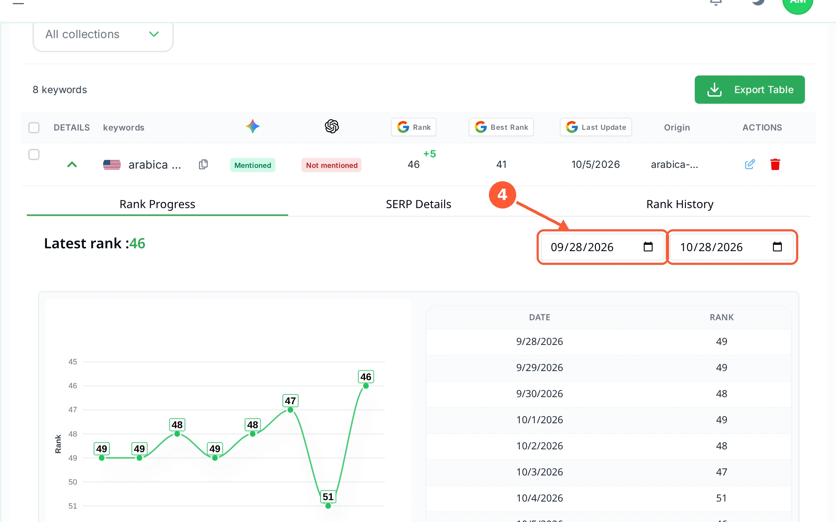This screenshot has width=836, height=522.
Task: Toggle the select-all keywords checkbox
Action: (x=34, y=128)
